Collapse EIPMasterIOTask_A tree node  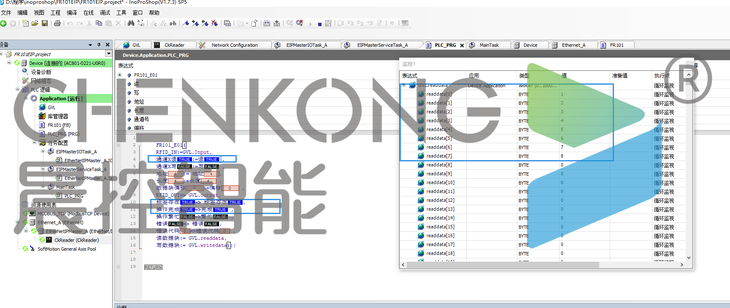(x=43, y=151)
